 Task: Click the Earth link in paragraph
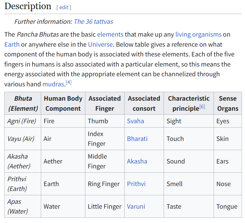point(12,44)
